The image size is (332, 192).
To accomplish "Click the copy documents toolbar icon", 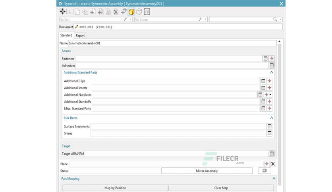I will [x=85, y=12].
